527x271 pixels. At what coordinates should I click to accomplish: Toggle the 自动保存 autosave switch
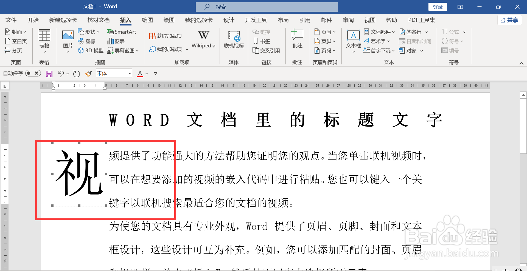click(x=33, y=73)
